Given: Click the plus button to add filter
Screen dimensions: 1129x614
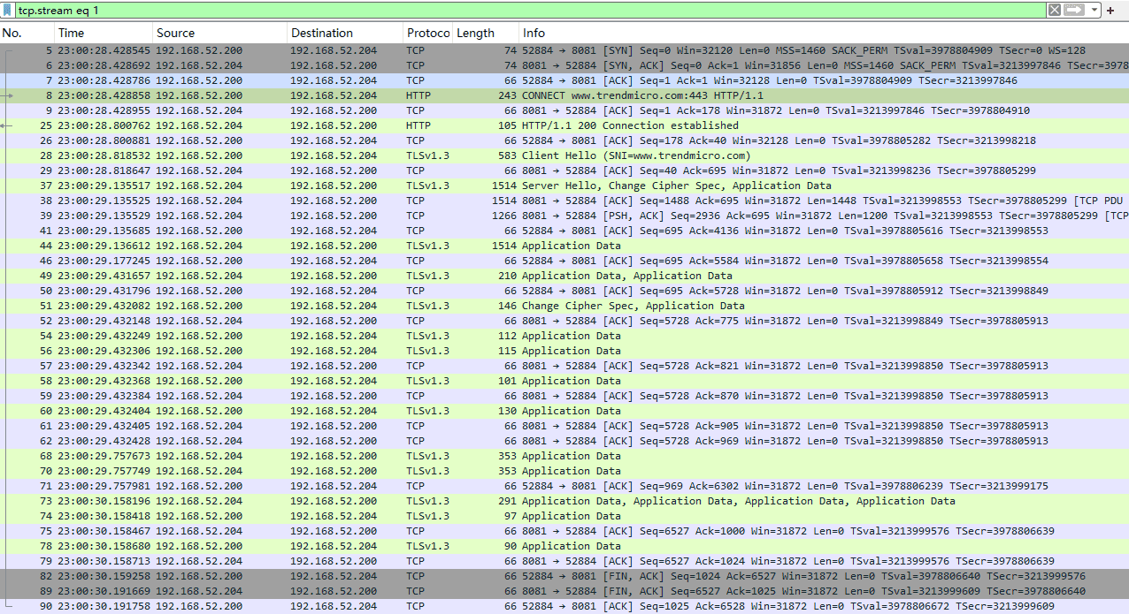Looking at the screenshot, I should click(x=1110, y=11).
